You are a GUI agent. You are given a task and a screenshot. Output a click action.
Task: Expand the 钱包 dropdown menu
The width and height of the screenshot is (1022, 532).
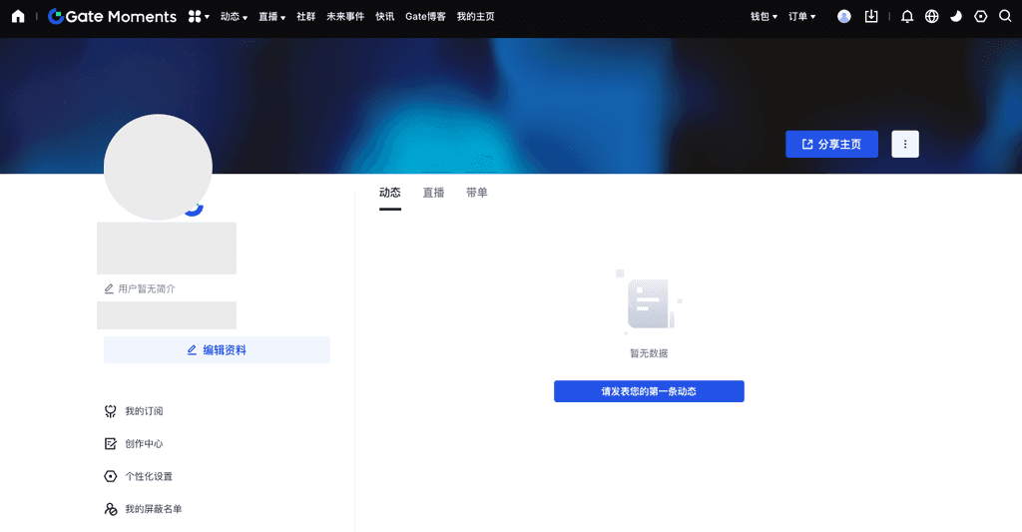[x=764, y=17]
